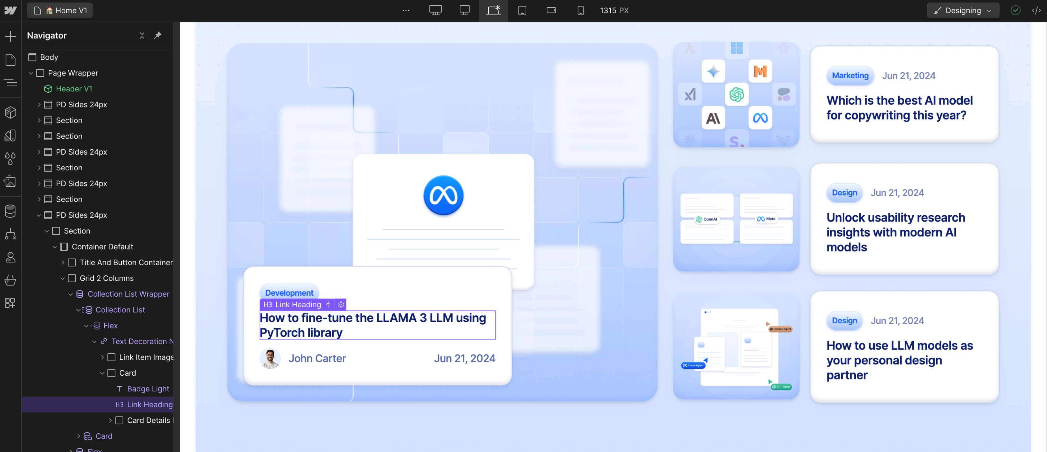Collapse the Grid 2 Columns item

(62, 279)
